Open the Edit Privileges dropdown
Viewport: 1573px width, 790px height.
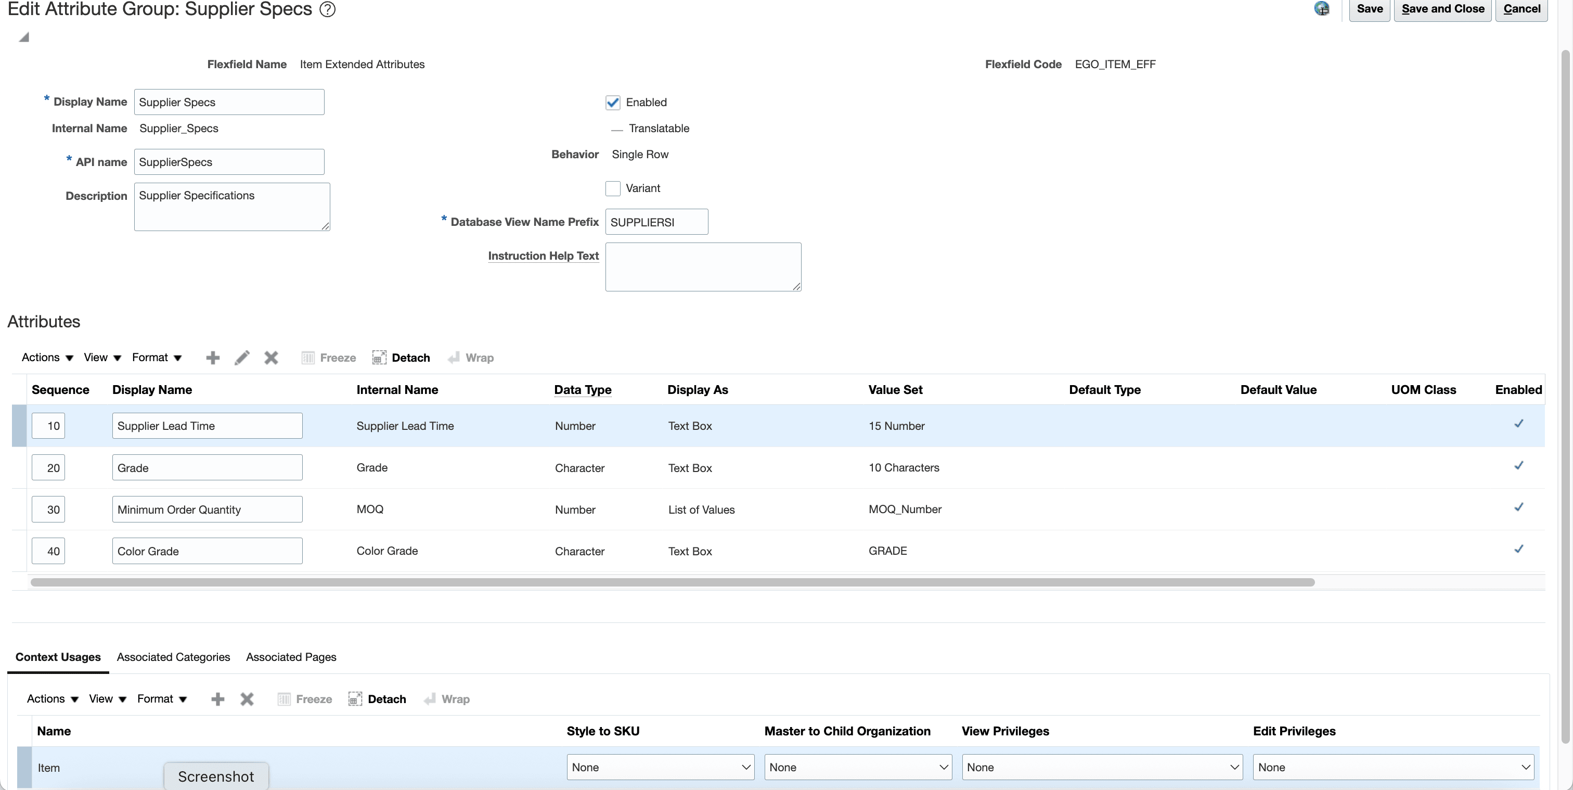(x=1394, y=768)
